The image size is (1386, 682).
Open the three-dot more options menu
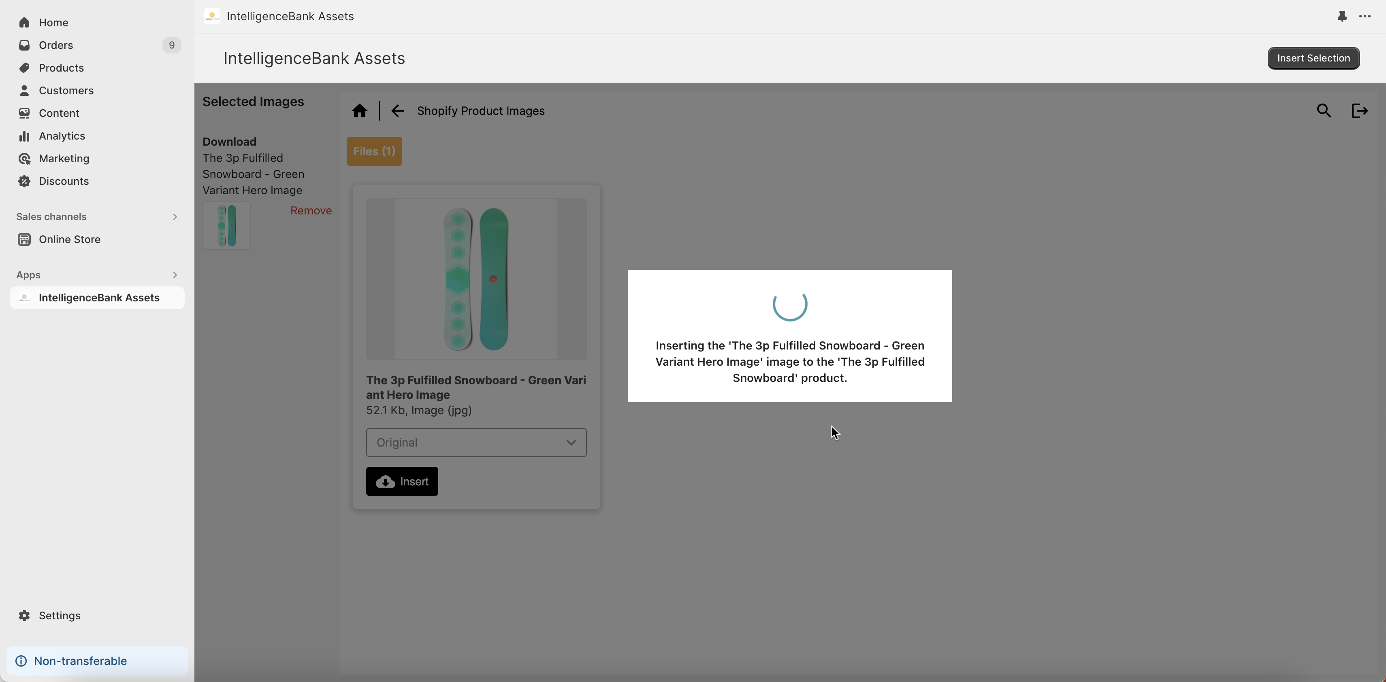[x=1365, y=16]
